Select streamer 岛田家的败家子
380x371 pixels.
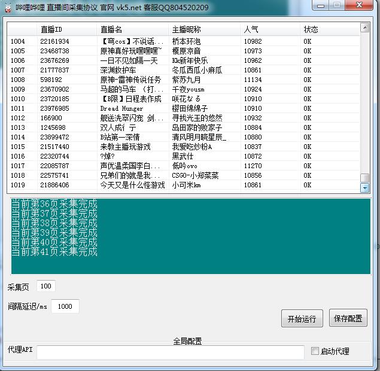click(x=197, y=127)
